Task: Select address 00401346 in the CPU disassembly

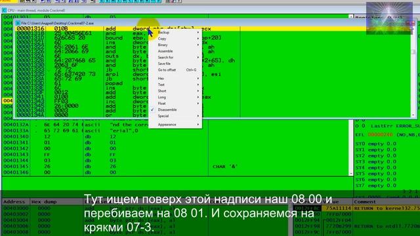Action: point(16,172)
